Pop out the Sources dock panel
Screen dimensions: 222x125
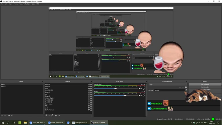(92, 82)
